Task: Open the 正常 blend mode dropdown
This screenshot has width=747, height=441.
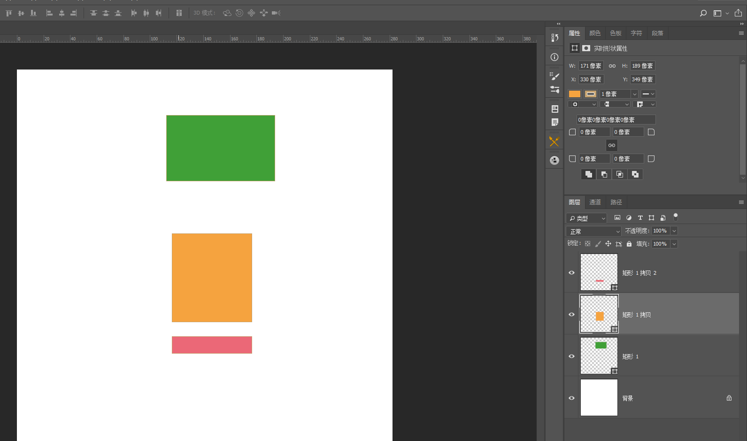Action: pos(594,232)
